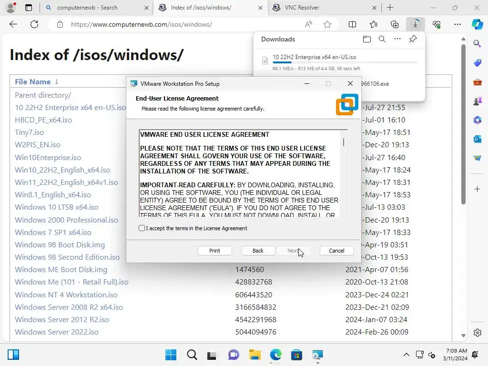
Task: Open downloads folder icon in Downloads panel
Action: (366, 39)
